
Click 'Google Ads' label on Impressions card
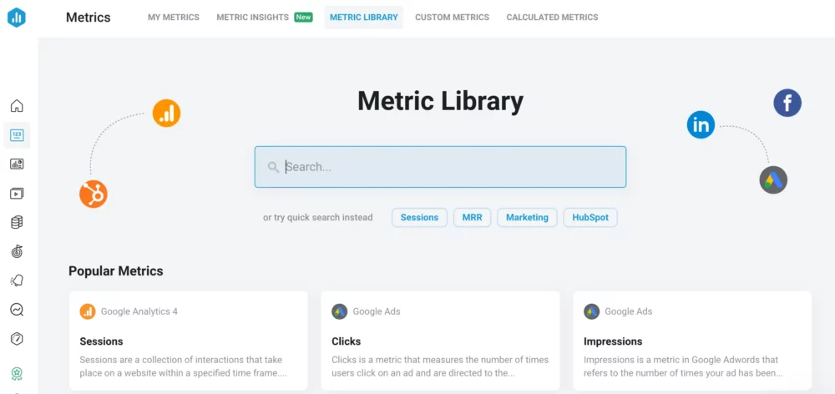629,311
